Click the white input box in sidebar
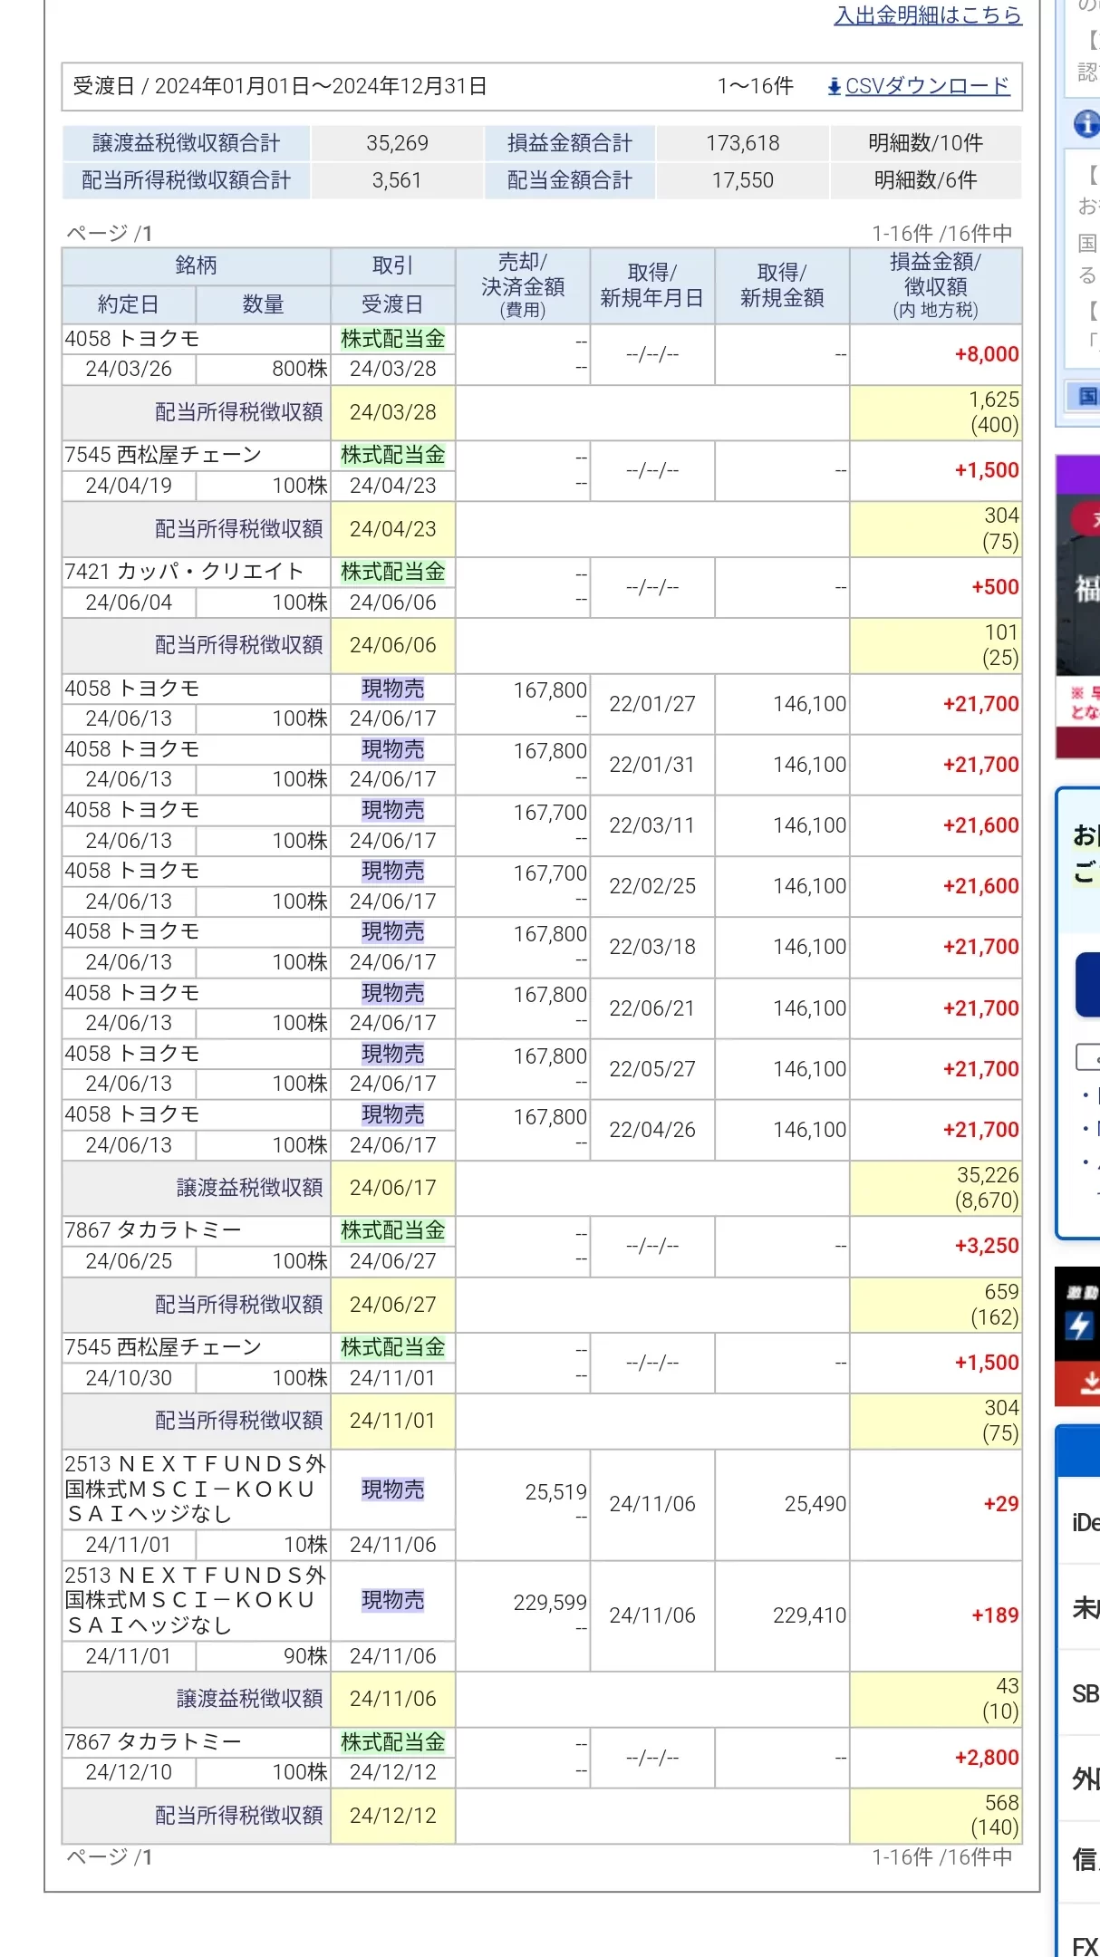Image resolution: width=1100 pixels, height=1957 pixels. 1087,1056
